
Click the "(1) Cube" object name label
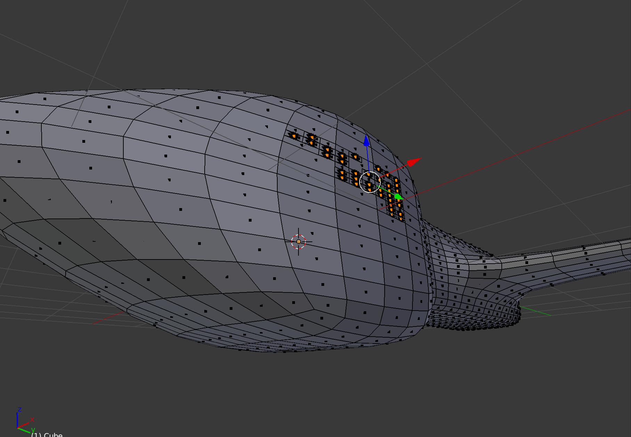(47, 435)
